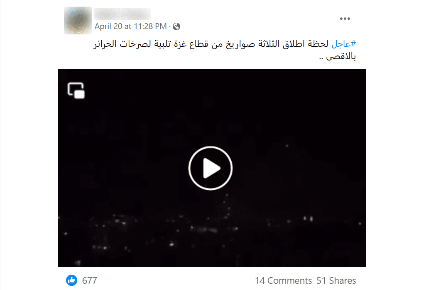Show who reacted via 677 count
This screenshot has width=436, height=290.
tap(90, 280)
